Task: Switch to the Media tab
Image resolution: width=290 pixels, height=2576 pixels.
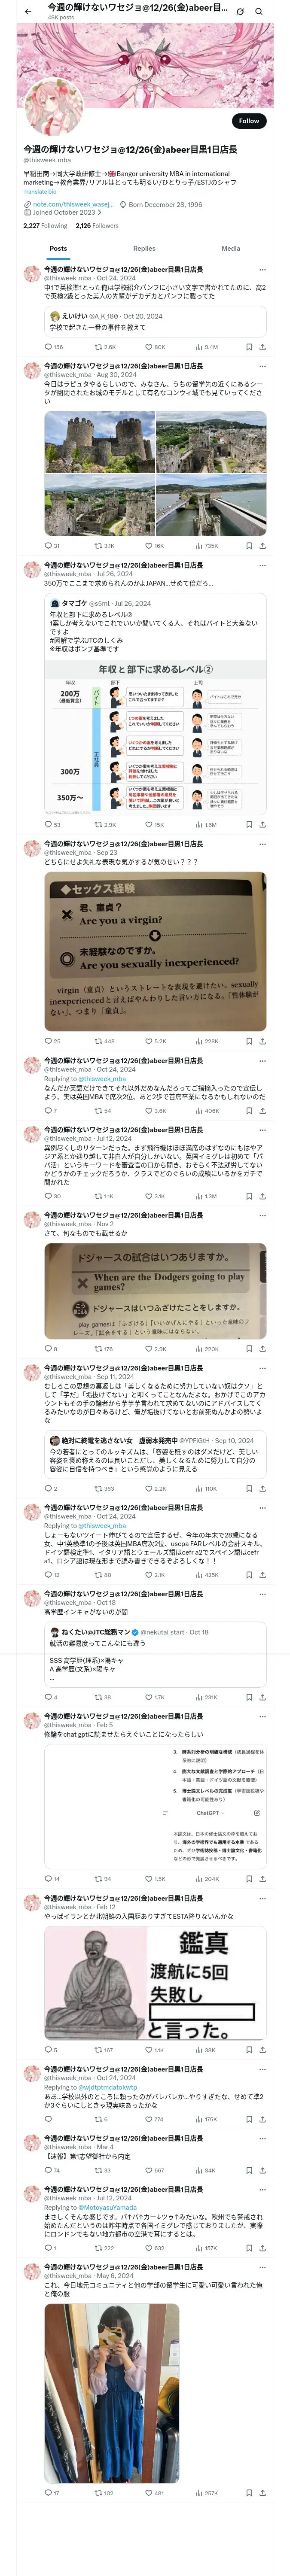Action: [x=231, y=248]
